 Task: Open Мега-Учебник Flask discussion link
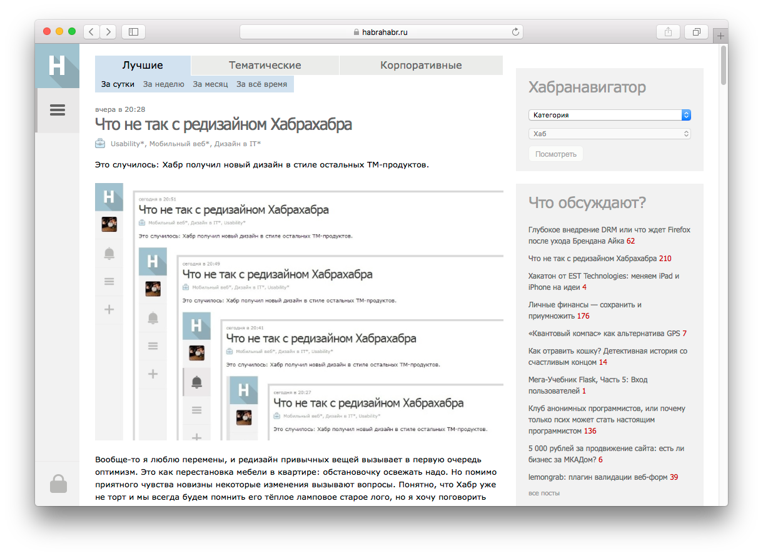pyautogui.click(x=588, y=385)
